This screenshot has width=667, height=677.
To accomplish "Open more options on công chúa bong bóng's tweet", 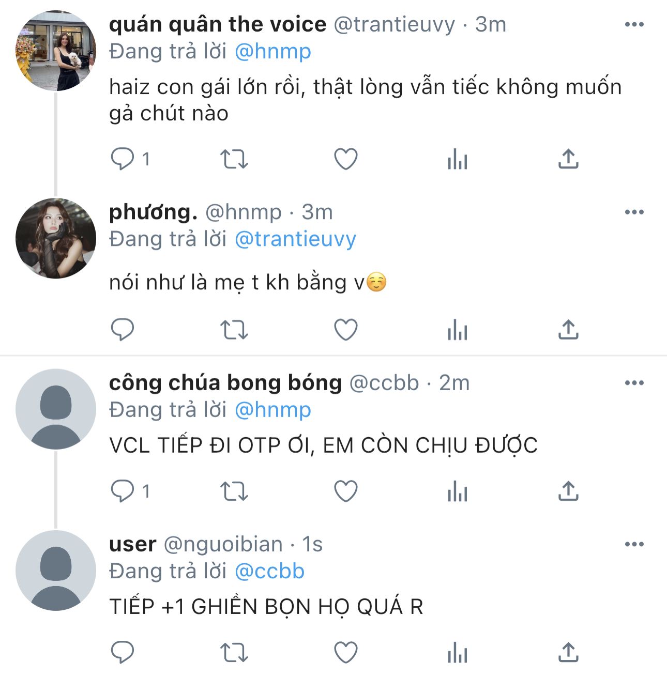I will (634, 383).
